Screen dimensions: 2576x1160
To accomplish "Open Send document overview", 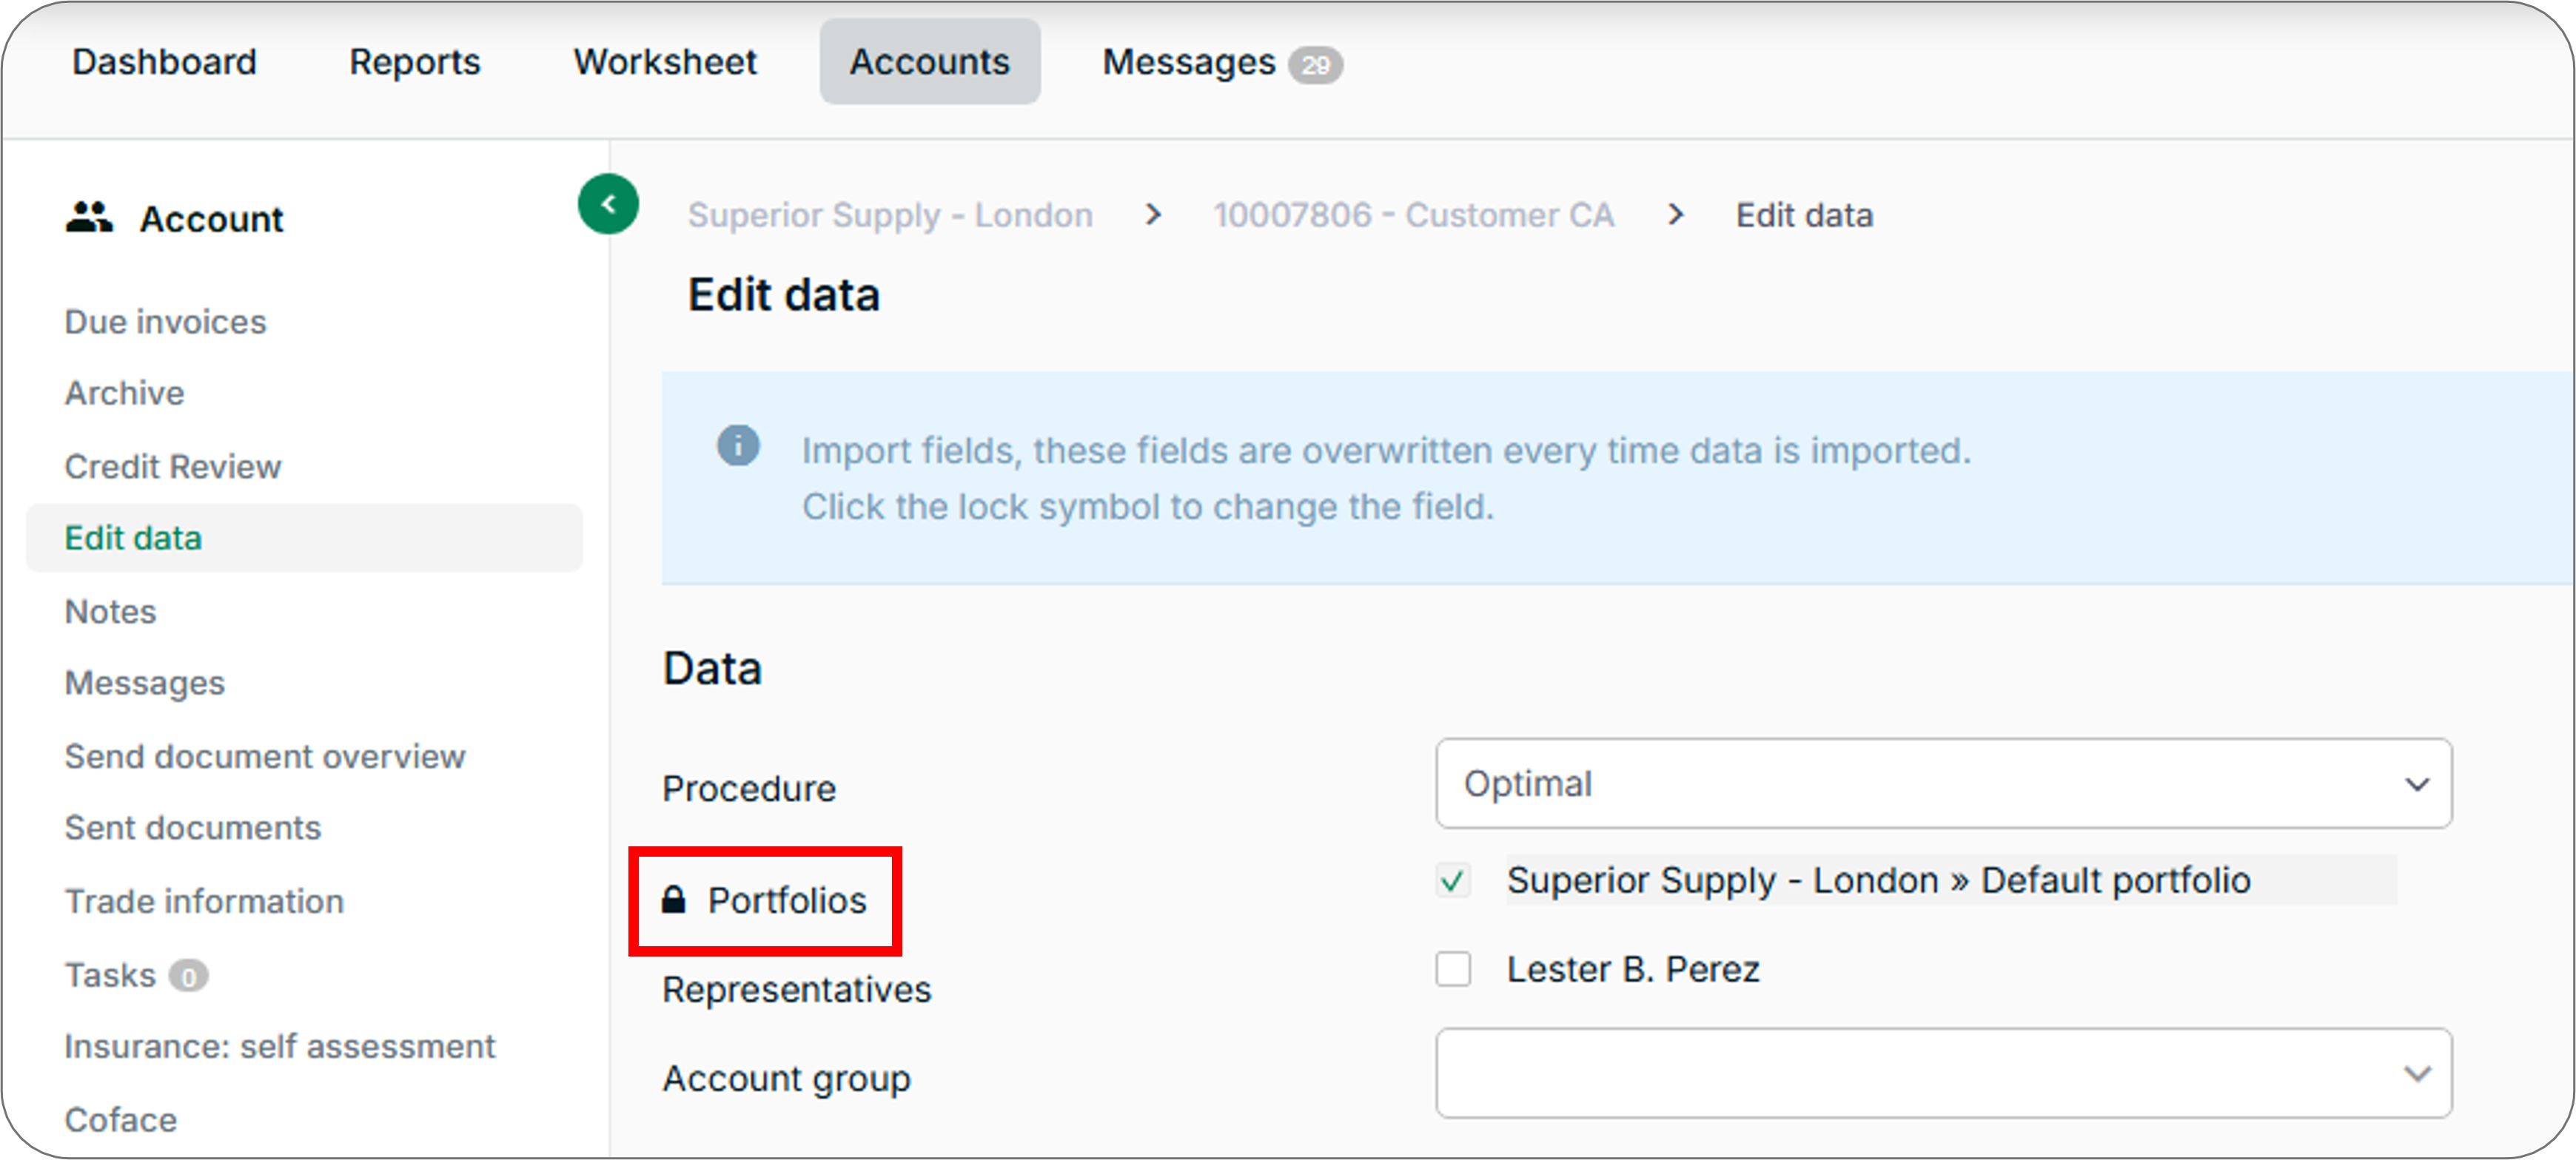I will pos(265,756).
